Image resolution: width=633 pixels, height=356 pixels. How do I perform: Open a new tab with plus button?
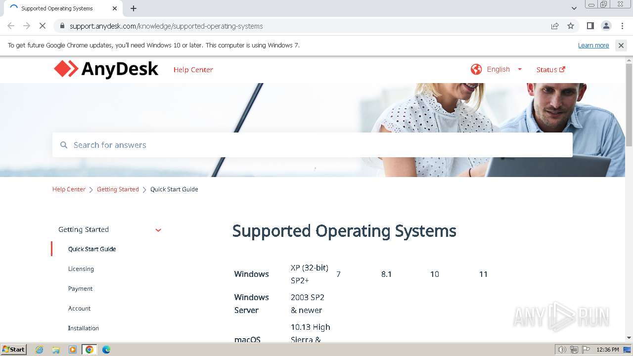[x=134, y=8]
